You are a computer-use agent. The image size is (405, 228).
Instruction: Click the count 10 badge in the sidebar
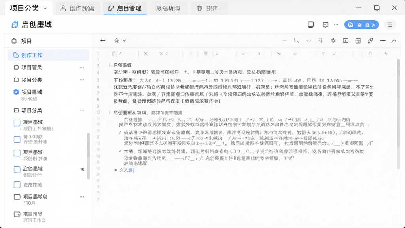(x=82, y=169)
